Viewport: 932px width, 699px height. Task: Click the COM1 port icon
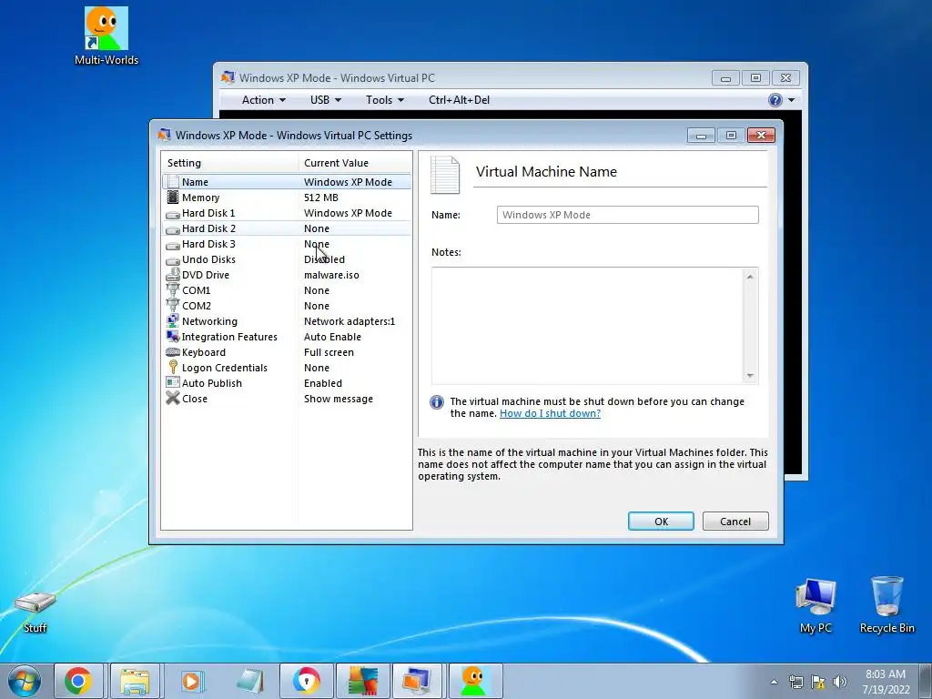point(173,290)
